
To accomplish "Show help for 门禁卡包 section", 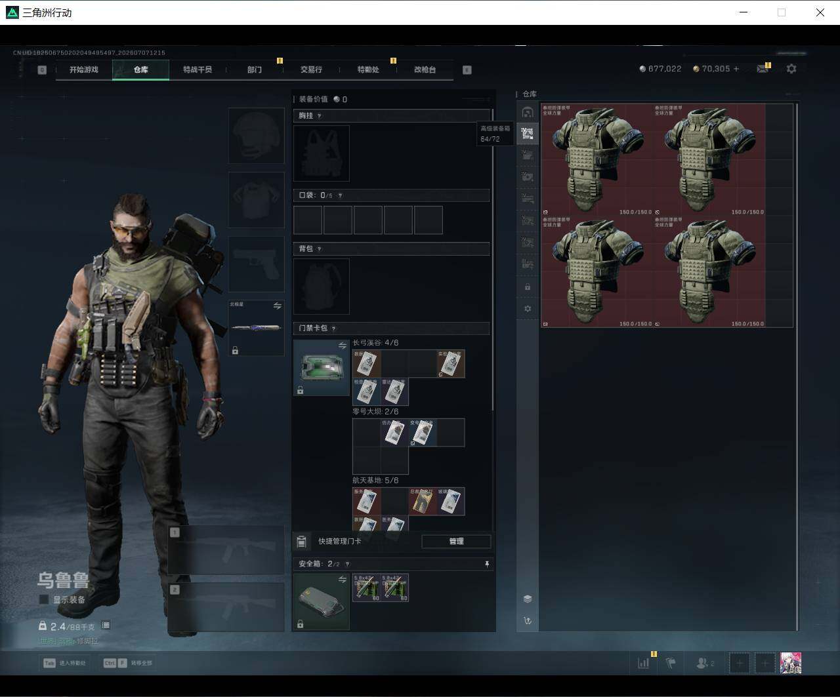I will click(334, 329).
